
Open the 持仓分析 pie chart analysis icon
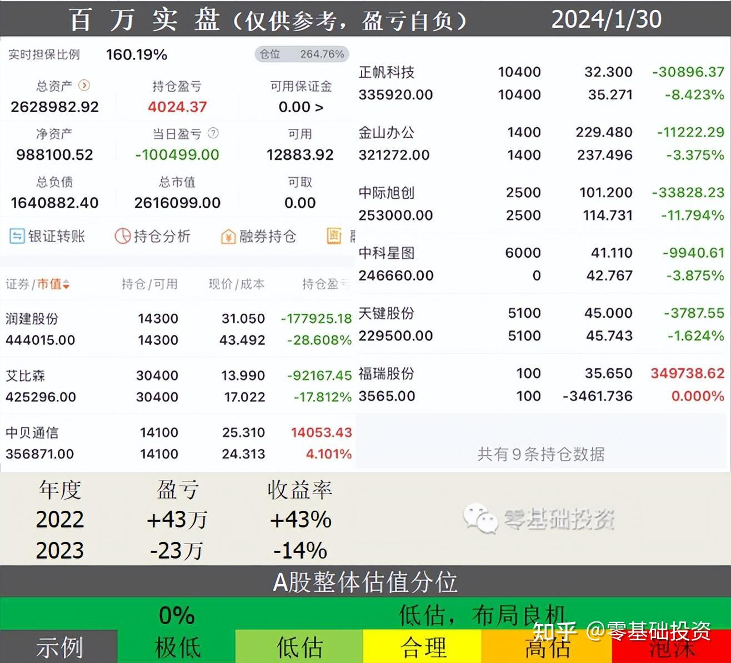tap(153, 236)
